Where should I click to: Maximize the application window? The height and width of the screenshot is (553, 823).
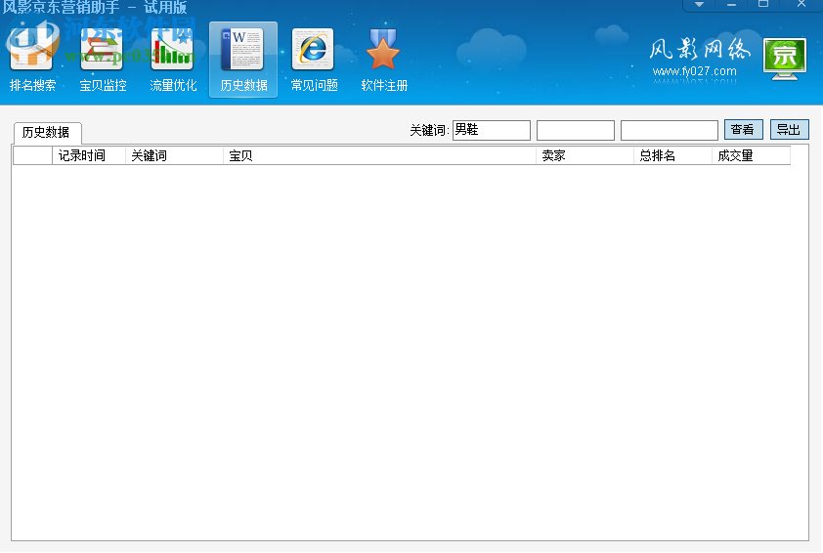(763, 4)
